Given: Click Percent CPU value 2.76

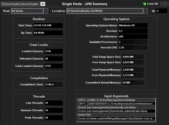Looking at the screenshot, I should click(x=133, y=48).
